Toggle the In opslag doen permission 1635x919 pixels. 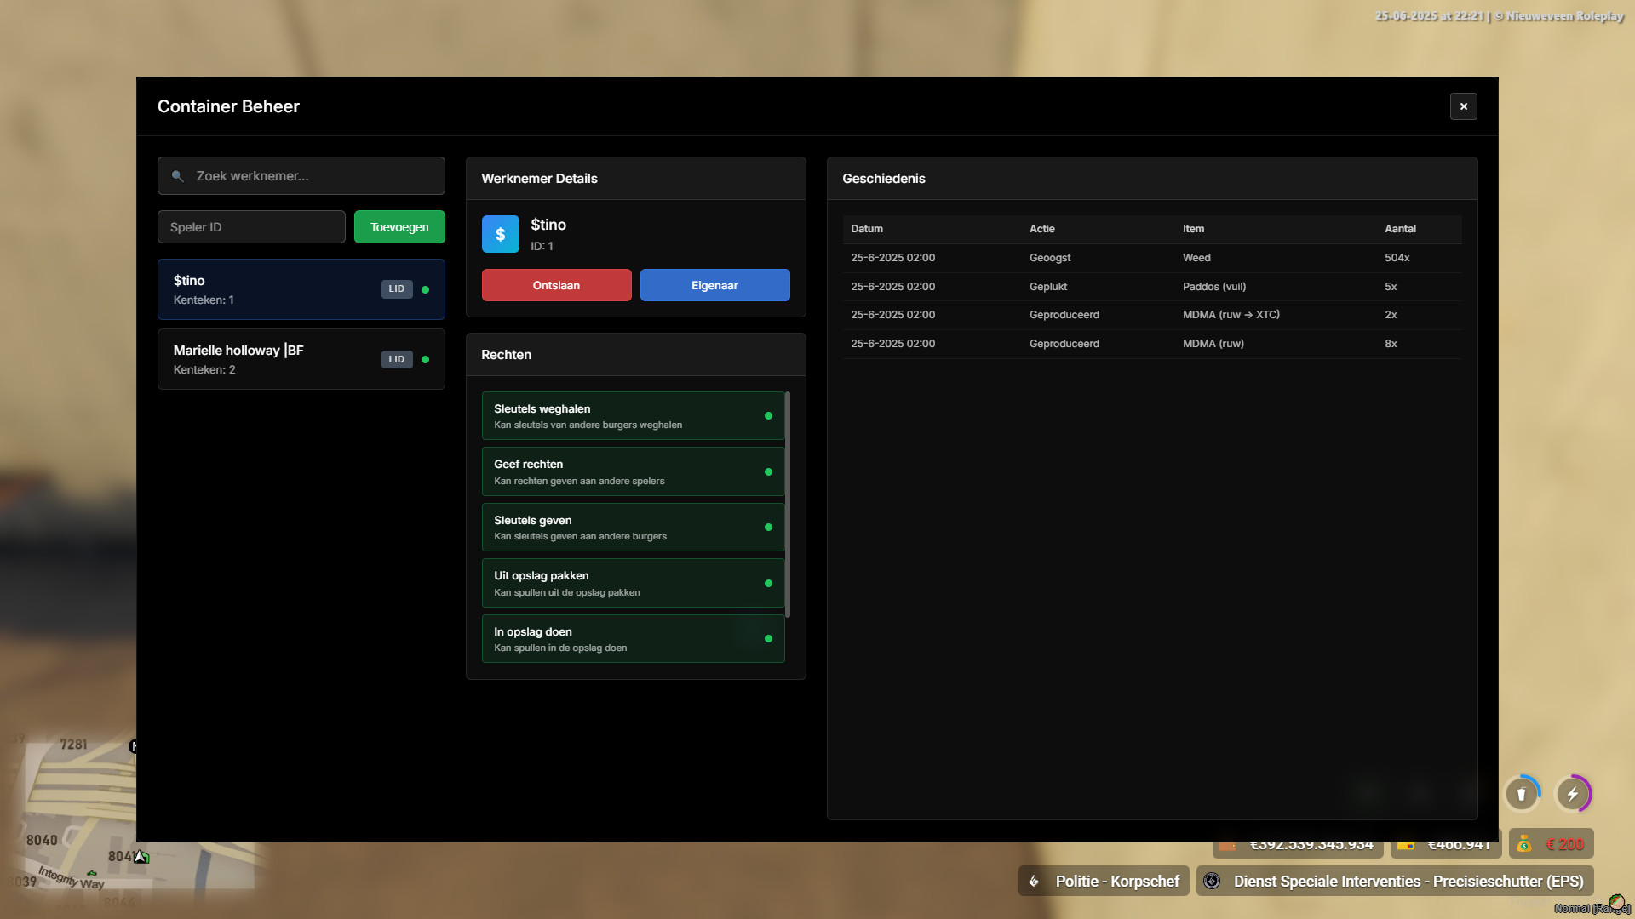tap(633, 639)
